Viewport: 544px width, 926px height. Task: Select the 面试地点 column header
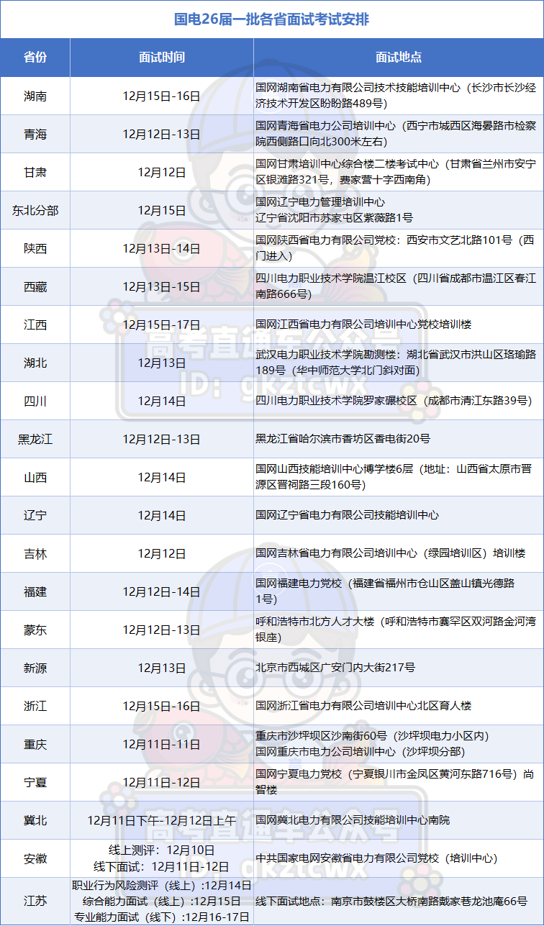tap(399, 58)
